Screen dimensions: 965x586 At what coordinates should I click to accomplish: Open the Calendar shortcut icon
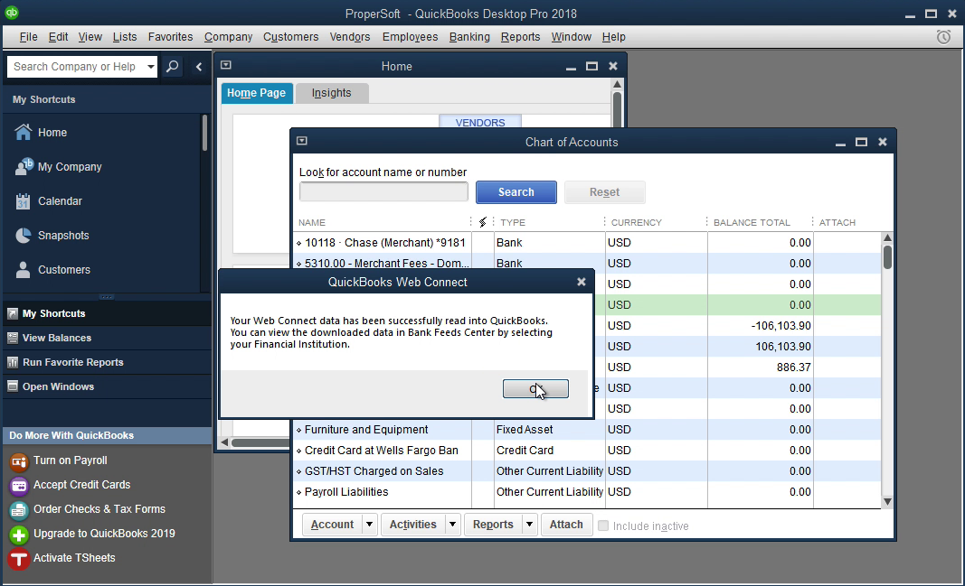[23, 200]
